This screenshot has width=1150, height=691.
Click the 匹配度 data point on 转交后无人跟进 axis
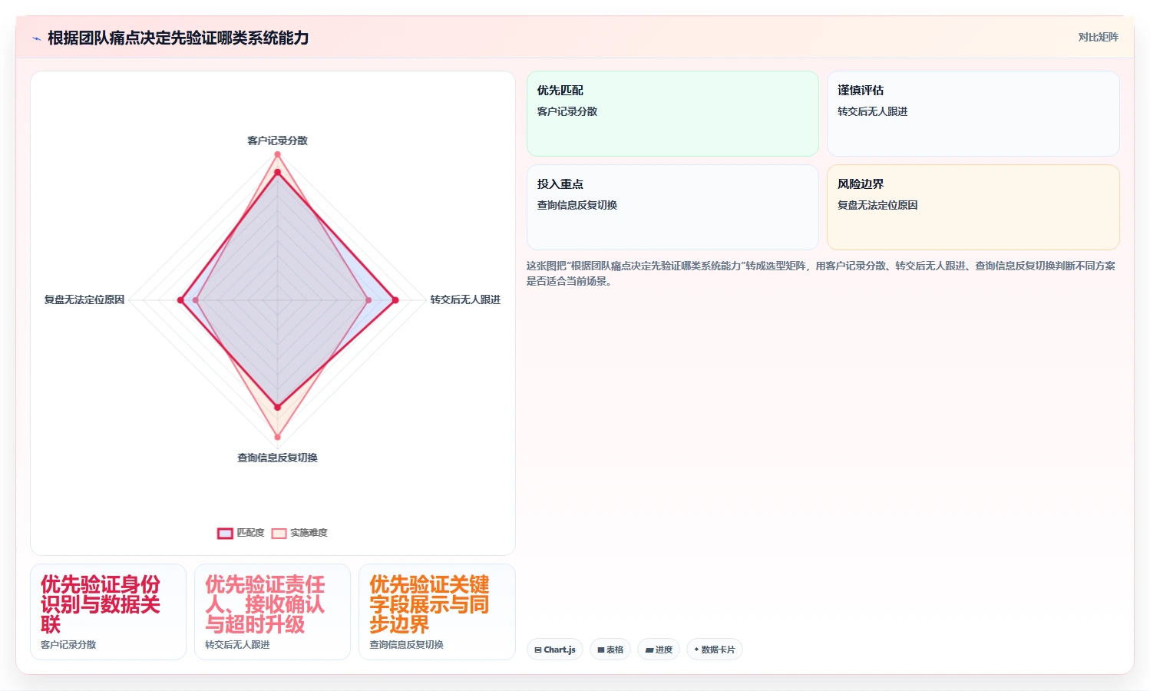(395, 300)
